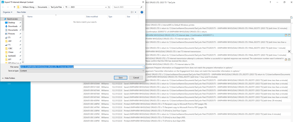Click the blue Help icon in dialog
The image size is (293, 122).
pos(142,12)
